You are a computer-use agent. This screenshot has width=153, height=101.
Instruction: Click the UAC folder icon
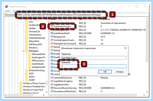coord(27,22)
